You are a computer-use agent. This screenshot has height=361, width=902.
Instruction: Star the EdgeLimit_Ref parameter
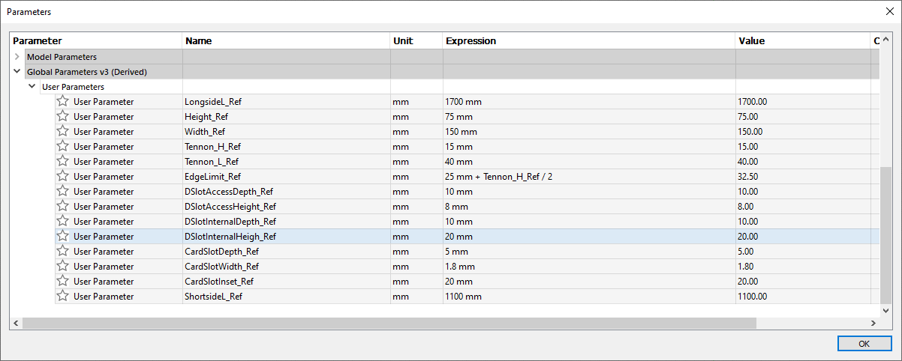(63, 176)
